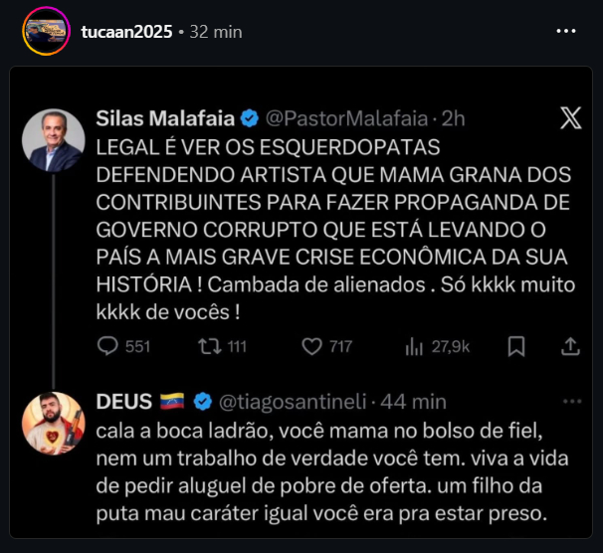
Task: Click the reply speech bubble icon
Action: click(107, 346)
